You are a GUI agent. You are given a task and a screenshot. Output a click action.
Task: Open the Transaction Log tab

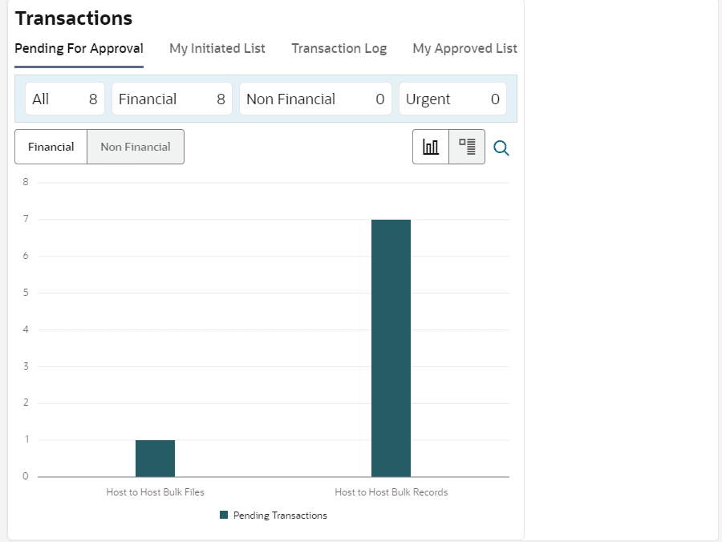339,49
